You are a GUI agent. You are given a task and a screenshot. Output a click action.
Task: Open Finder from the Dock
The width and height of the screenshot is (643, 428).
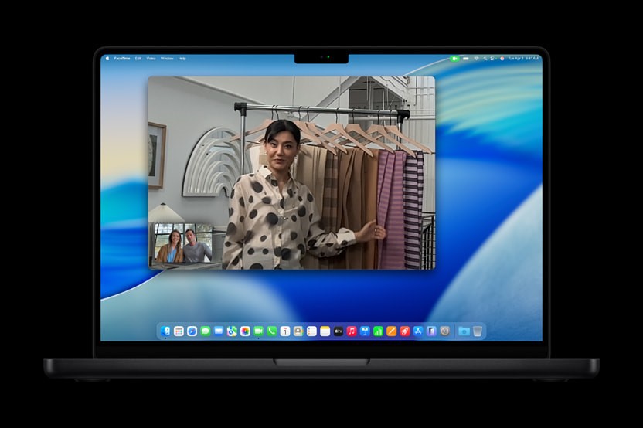click(x=165, y=331)
